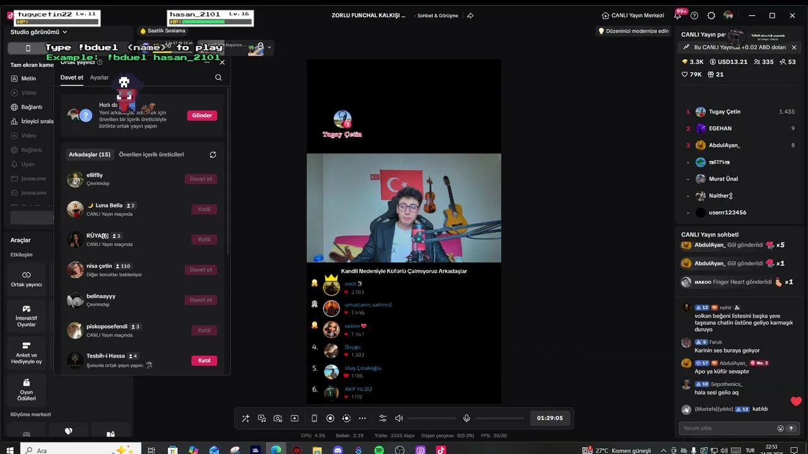Viewport: 808px width, 454px height.
Task: Open the Studio görünümü dropdown
Action: pyautogui.click(x=39, y=32)
